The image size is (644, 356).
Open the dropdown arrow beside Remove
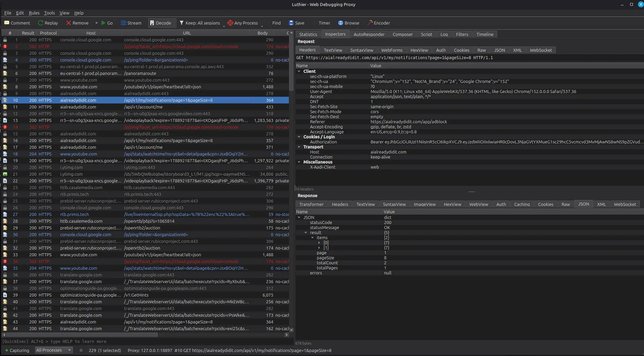pos(96,23)
